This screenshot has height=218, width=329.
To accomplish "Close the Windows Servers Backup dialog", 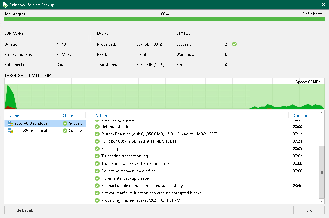I will click(x=324, y=5).
